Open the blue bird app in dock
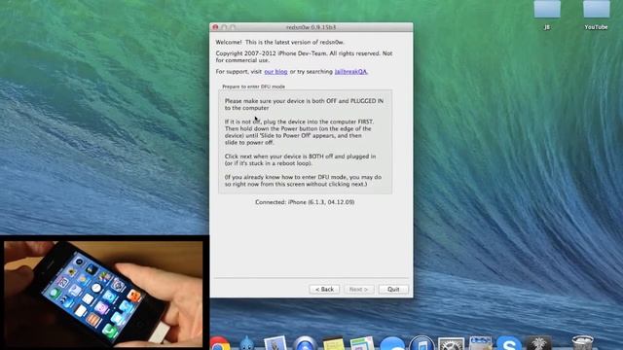 click(x=246, y=343)
